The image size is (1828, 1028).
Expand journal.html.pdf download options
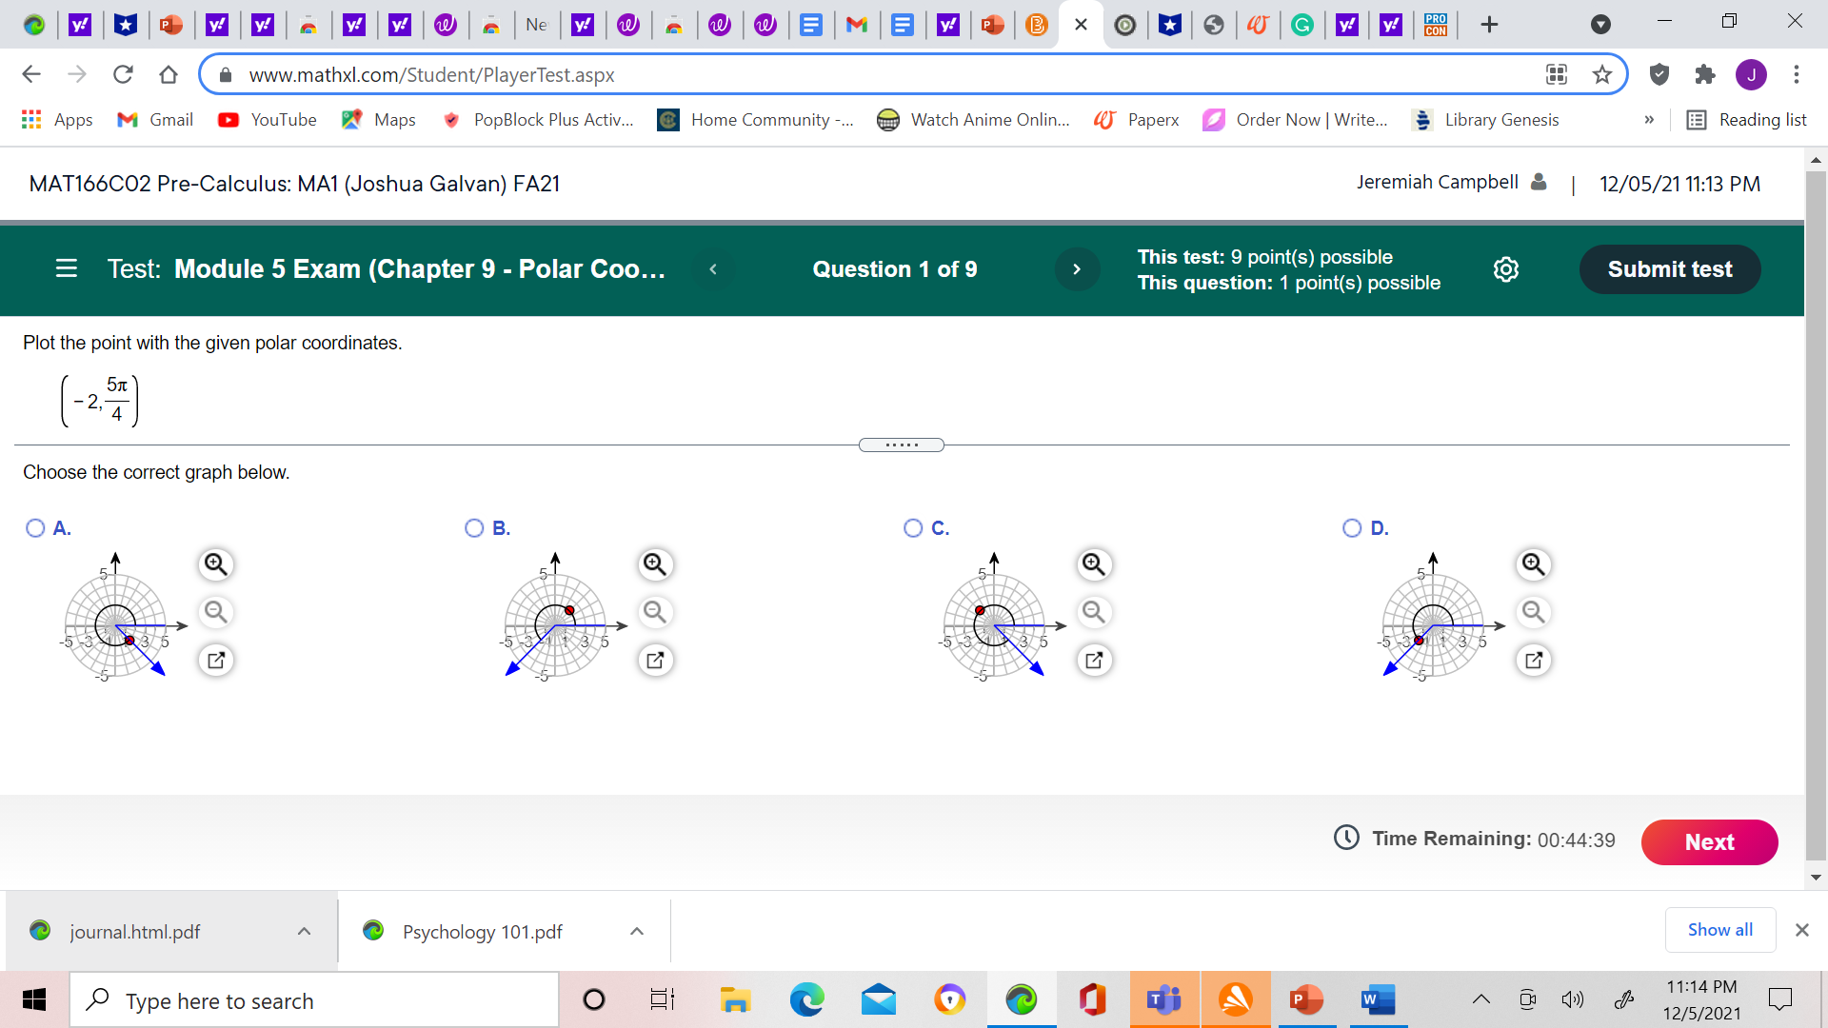coord(304,931)
